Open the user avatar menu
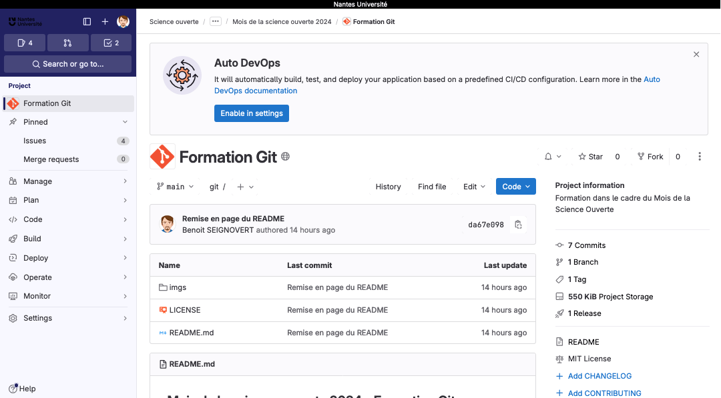721x398 pixels. tap(123, 21)
